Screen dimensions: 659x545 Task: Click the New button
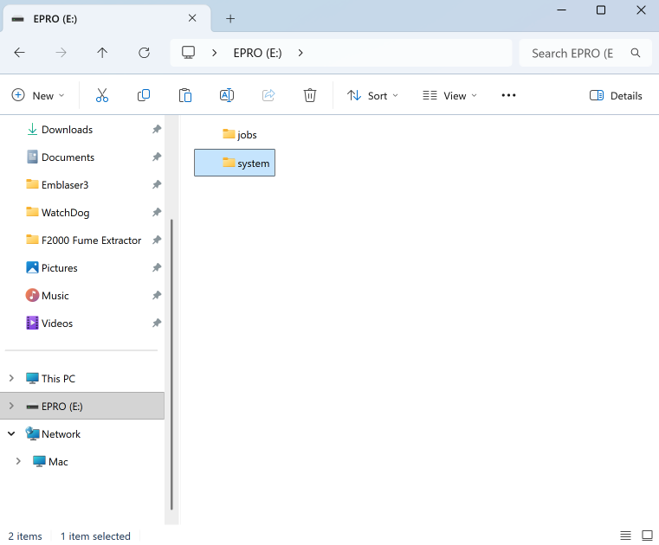(x=38, y=96)
